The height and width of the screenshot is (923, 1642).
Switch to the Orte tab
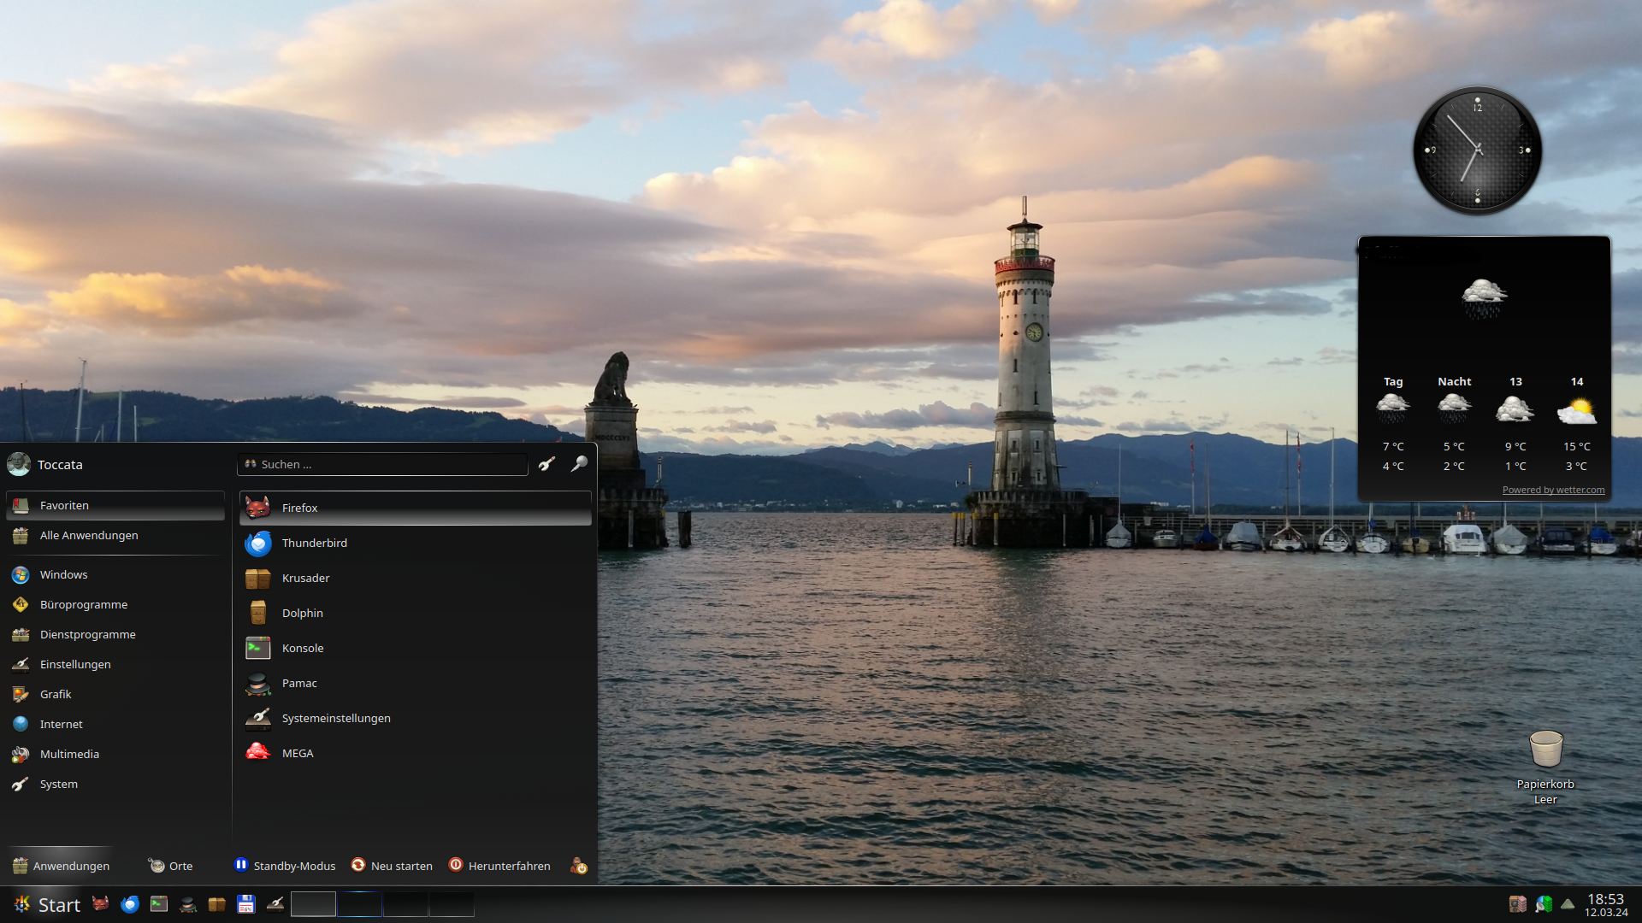(171, 866)
